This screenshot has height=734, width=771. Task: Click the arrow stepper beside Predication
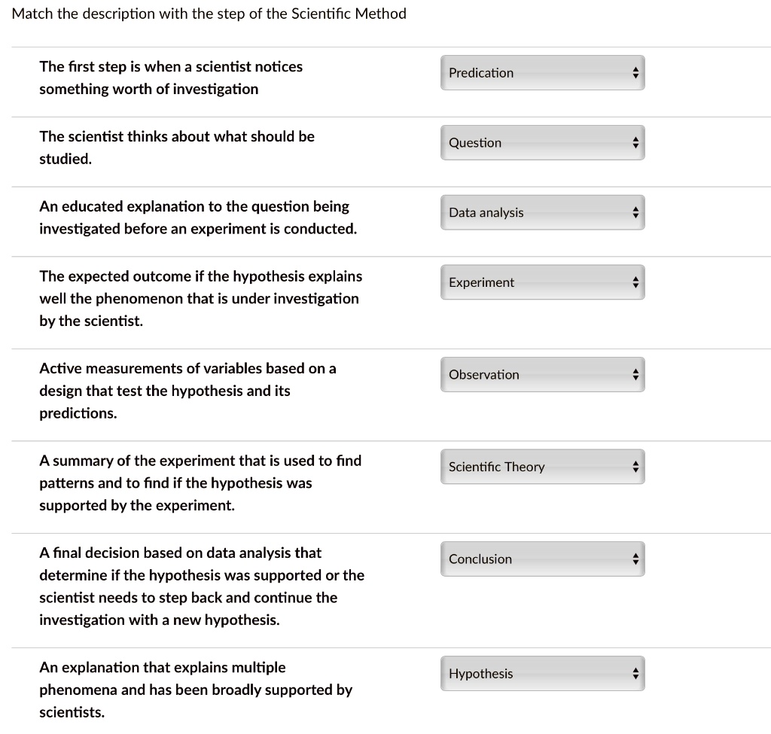pyautogui.click(x=636, y=72)
